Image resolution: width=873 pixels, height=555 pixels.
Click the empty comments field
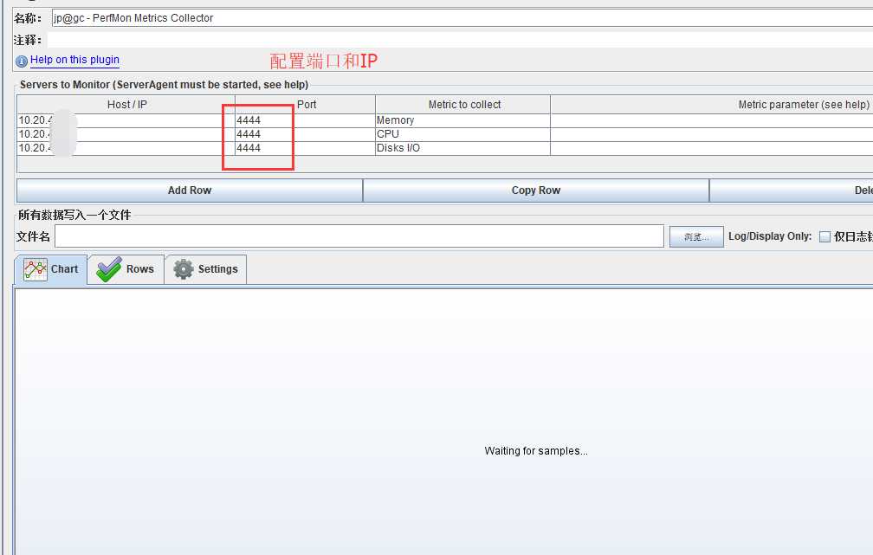(460, 40)
